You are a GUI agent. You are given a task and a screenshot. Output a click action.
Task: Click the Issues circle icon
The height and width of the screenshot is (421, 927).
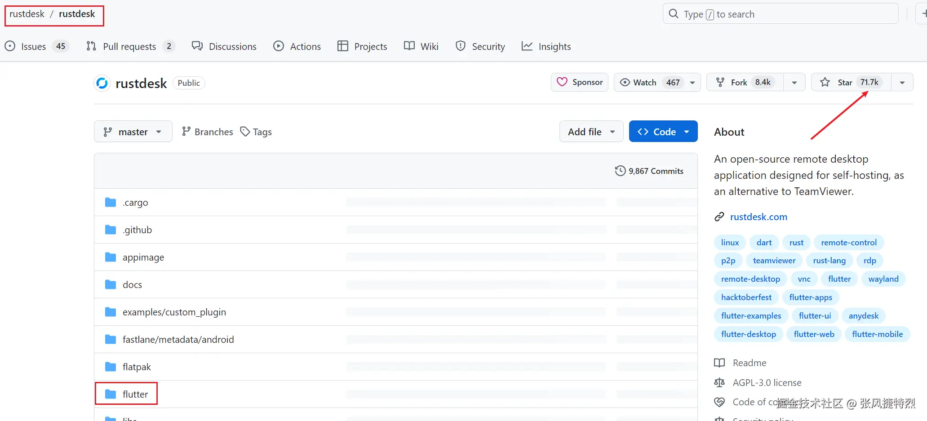coord(10,46)
